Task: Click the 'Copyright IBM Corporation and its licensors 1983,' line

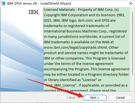Action: click(x=84, y=15)
